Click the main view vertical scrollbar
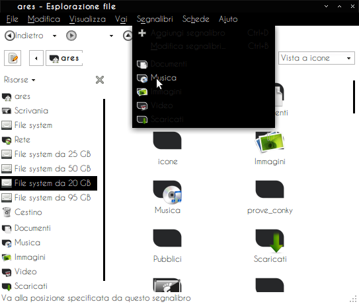Image resolution: width=359 pixels, height=304 pixels. [354, 97]
